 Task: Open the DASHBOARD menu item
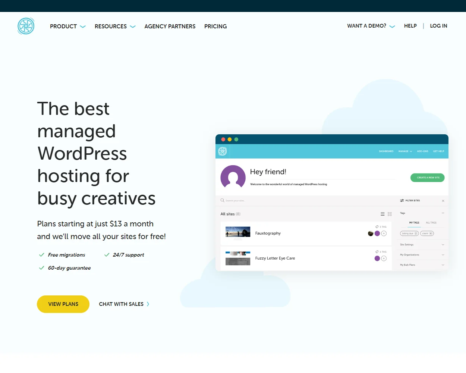(386, 151)
